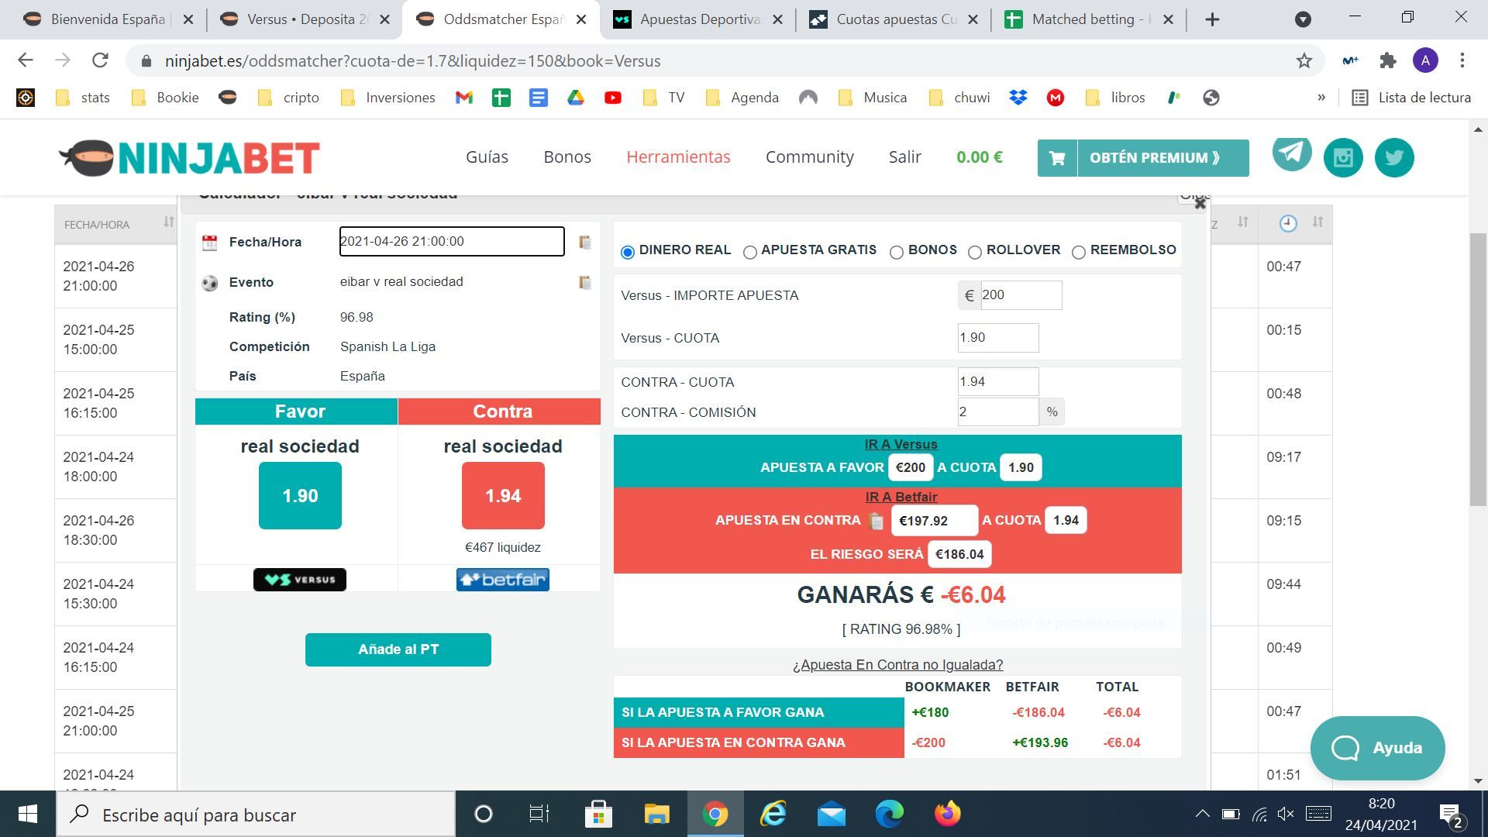Viewport: 1488px width, 837px height.
Task: Copy lay stake with clipboard icon
Action: (x=877, y=521)
